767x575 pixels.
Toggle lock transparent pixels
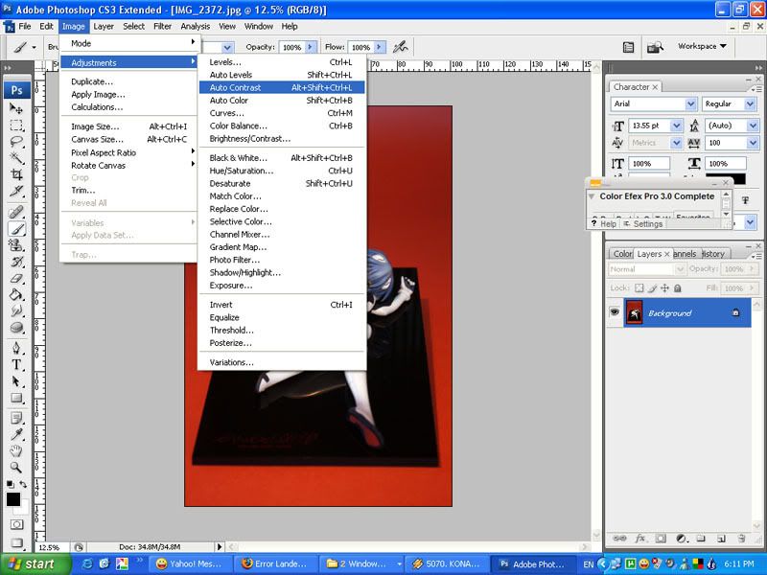point(639,288)
